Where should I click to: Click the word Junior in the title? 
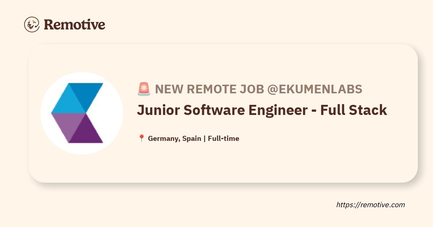(157, 110)
